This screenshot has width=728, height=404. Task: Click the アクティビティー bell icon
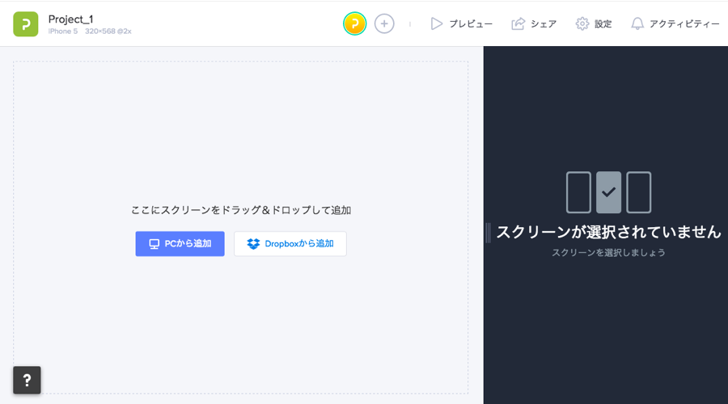click(637, 23)
